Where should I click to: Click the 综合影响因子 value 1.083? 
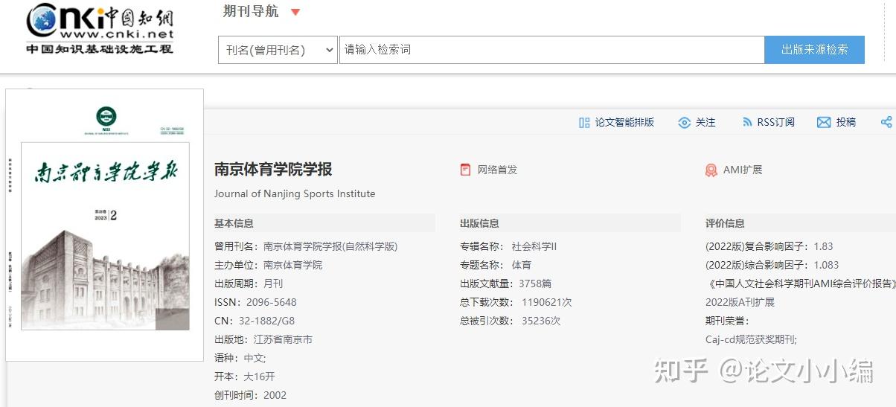[827, 265]
